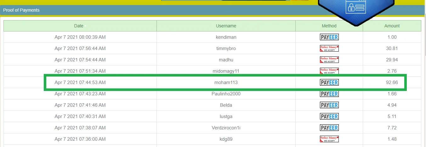This screenshot has width=426, height=147.
Task: Click the Amount column header
Action: click(x=392, y=26)
